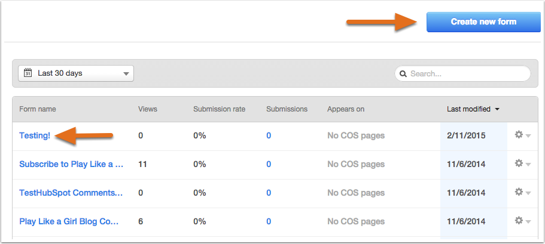Click the Create new form button
Screen dimensions: 545x244
pyautogui.click(x=483, y=22)
